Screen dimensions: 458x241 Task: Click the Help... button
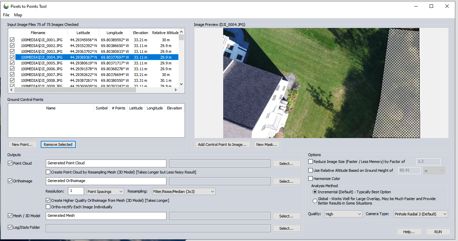tap(409, 232)
